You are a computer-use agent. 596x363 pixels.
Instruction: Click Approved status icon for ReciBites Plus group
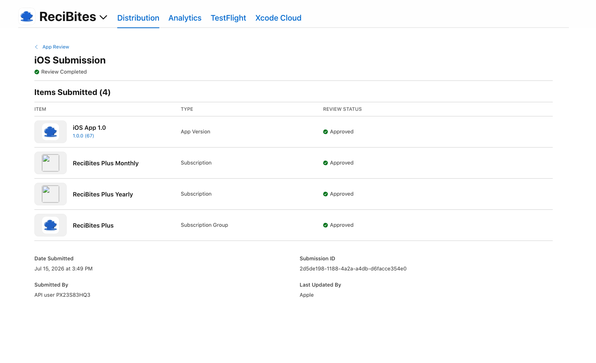[x=325, y=225]
